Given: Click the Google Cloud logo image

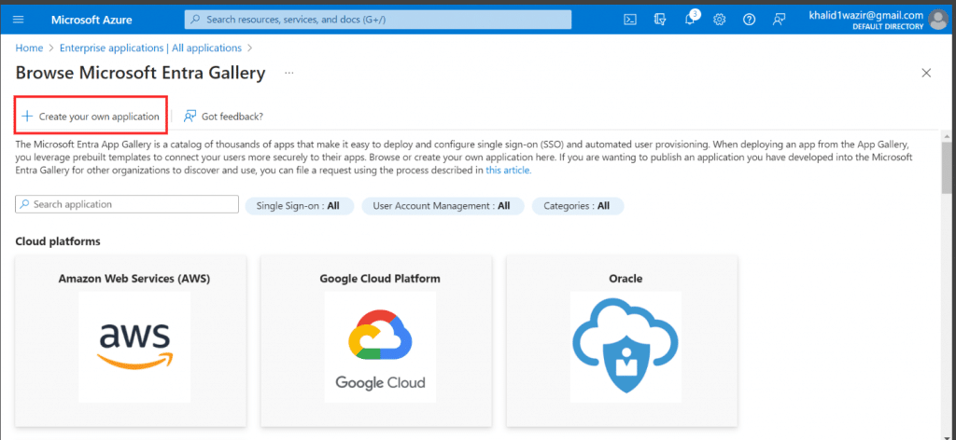Looking at the screenshot, I should [381, 347].
